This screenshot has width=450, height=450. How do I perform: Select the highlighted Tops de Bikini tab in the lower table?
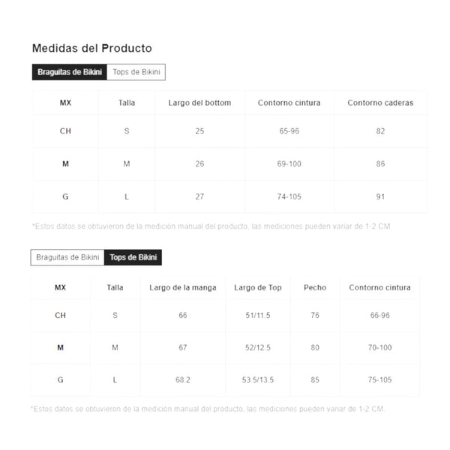133,257
